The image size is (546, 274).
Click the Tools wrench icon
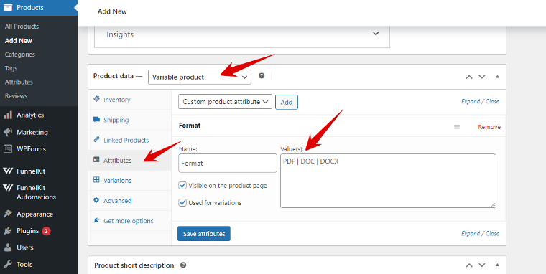tap(8, 264)
